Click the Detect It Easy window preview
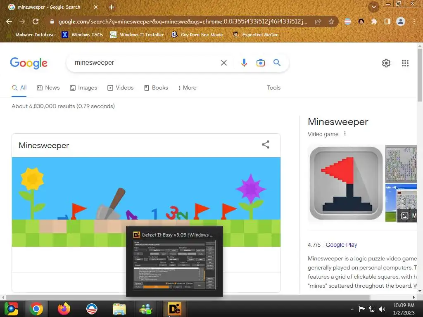Screen dimensions: 423x317 pos(175,262)
